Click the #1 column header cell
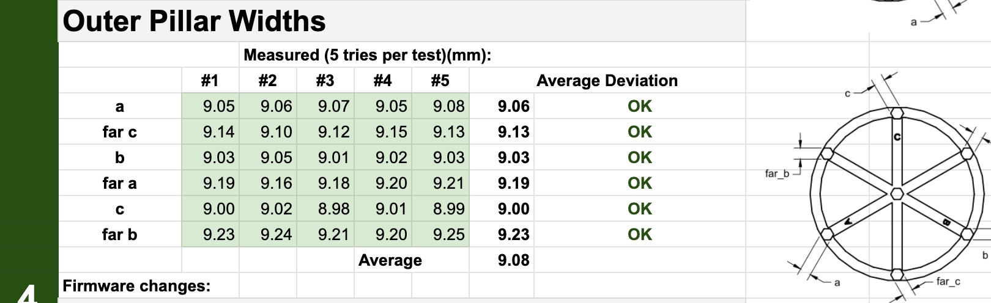The image size is (991, 303). pyautogui.click(x=210, y=81)
